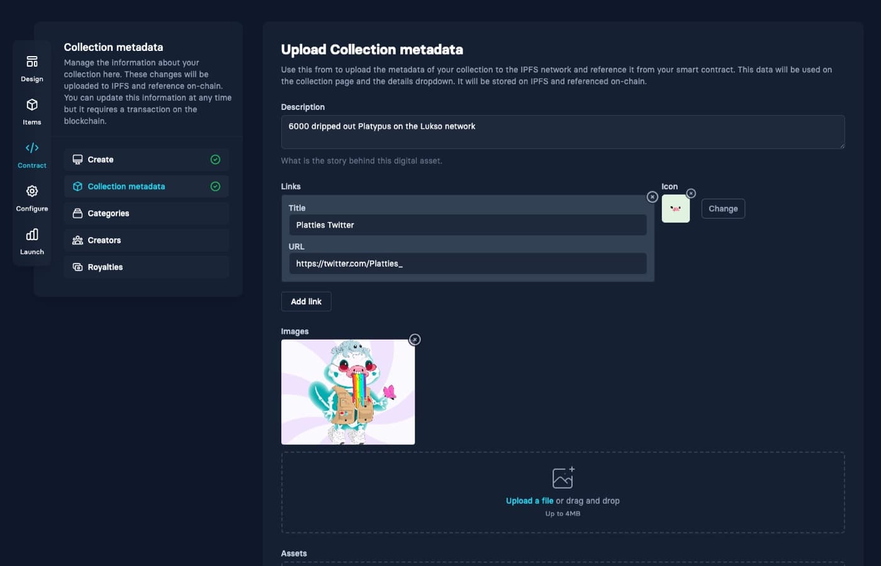881x566 pixels.
Task: Remove the Platties Twitter link entry
Action: 653,197
